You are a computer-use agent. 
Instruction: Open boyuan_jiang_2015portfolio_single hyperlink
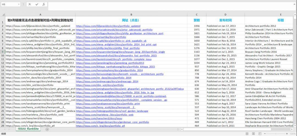(120, 52)
